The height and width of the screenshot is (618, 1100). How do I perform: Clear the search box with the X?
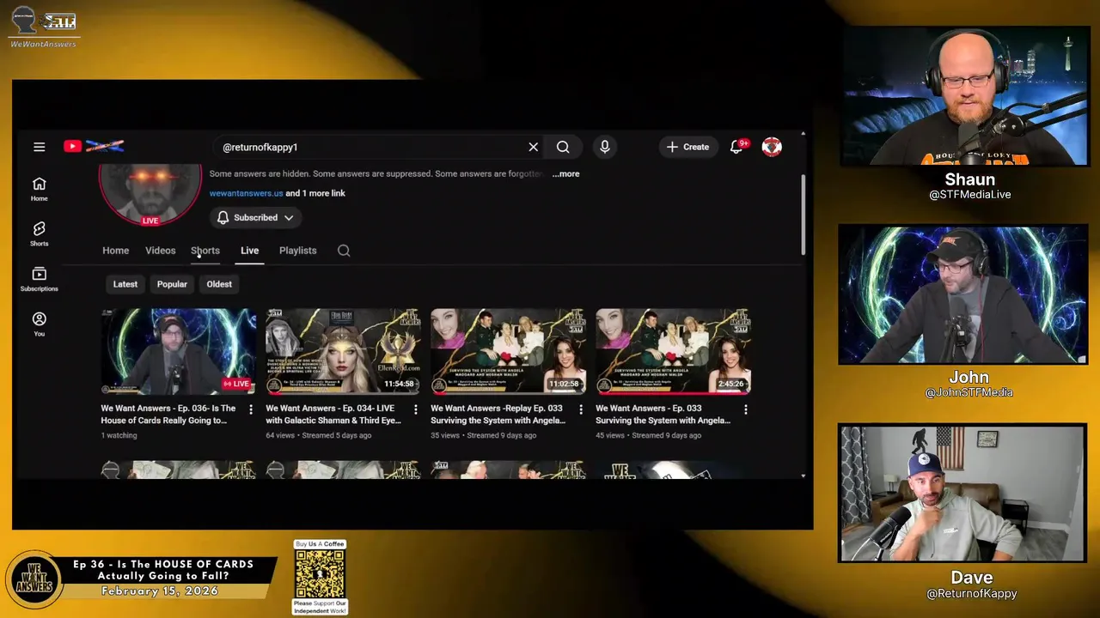(533, 147)
